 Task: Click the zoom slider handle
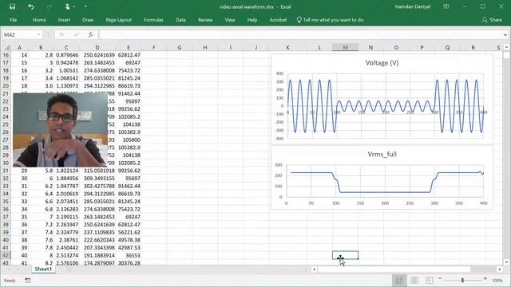[462, 280]
